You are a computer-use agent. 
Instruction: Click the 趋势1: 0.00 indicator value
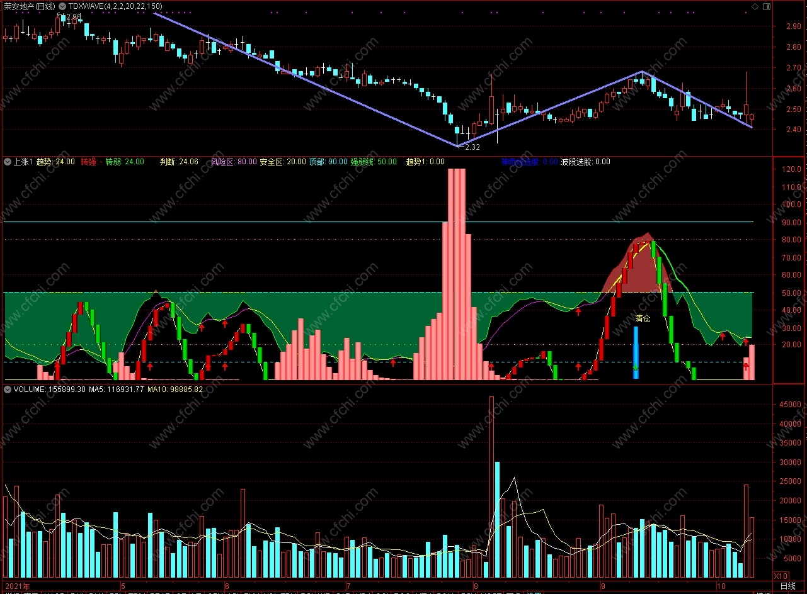pos(425,162)
